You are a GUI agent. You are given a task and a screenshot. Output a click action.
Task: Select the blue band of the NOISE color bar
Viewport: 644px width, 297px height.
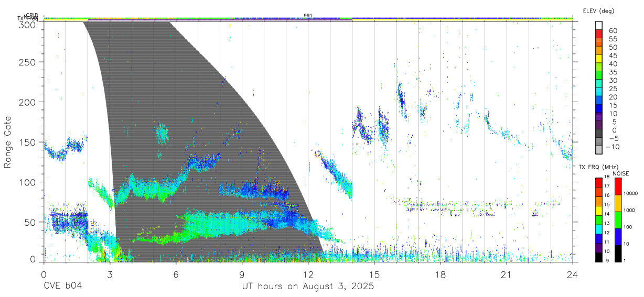(618, 237)
